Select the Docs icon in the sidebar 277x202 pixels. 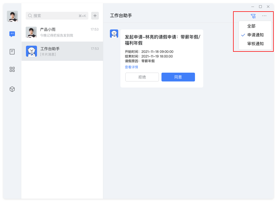[12, 52]
